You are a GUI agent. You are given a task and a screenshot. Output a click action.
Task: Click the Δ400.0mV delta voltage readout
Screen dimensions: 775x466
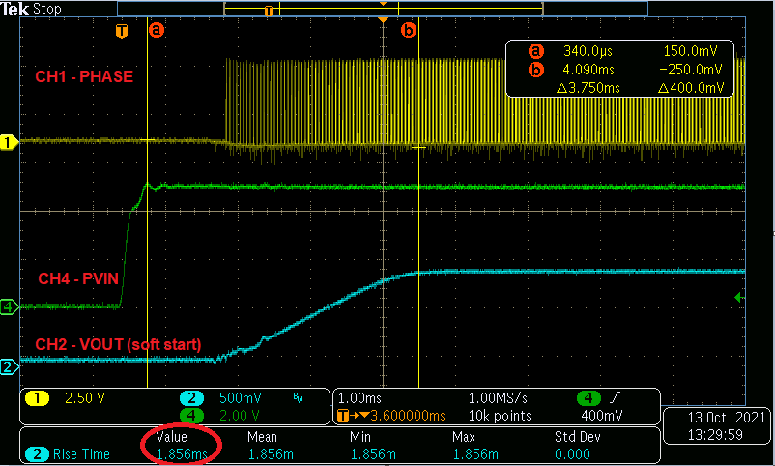point(691,88)
